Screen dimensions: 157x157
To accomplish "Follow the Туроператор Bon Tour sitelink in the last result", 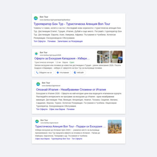I will pyautogui.click(x=61, y=139).
